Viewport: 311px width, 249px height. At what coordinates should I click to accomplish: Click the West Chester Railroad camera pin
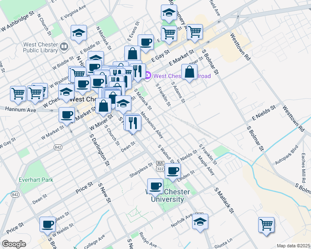point(148,76)
